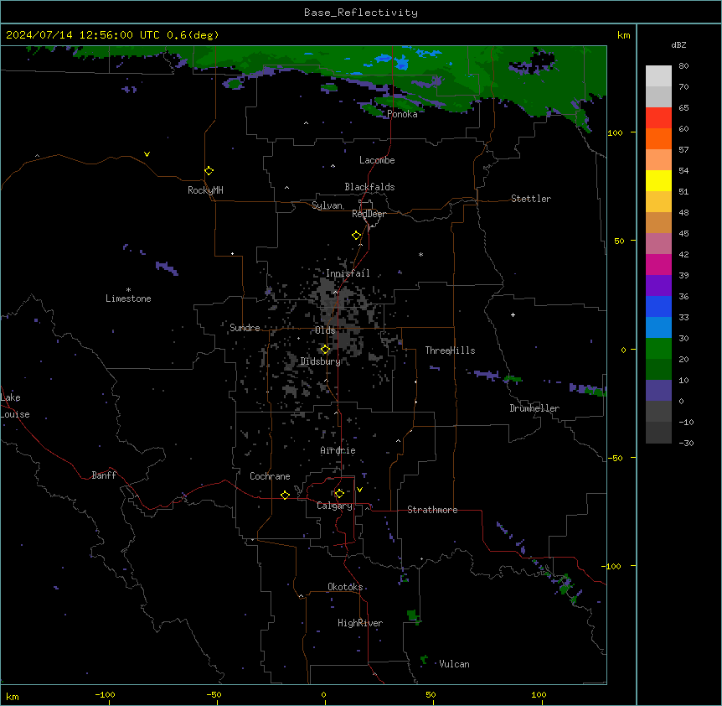Click the RockyMH label on the map

tap(205, 190)
